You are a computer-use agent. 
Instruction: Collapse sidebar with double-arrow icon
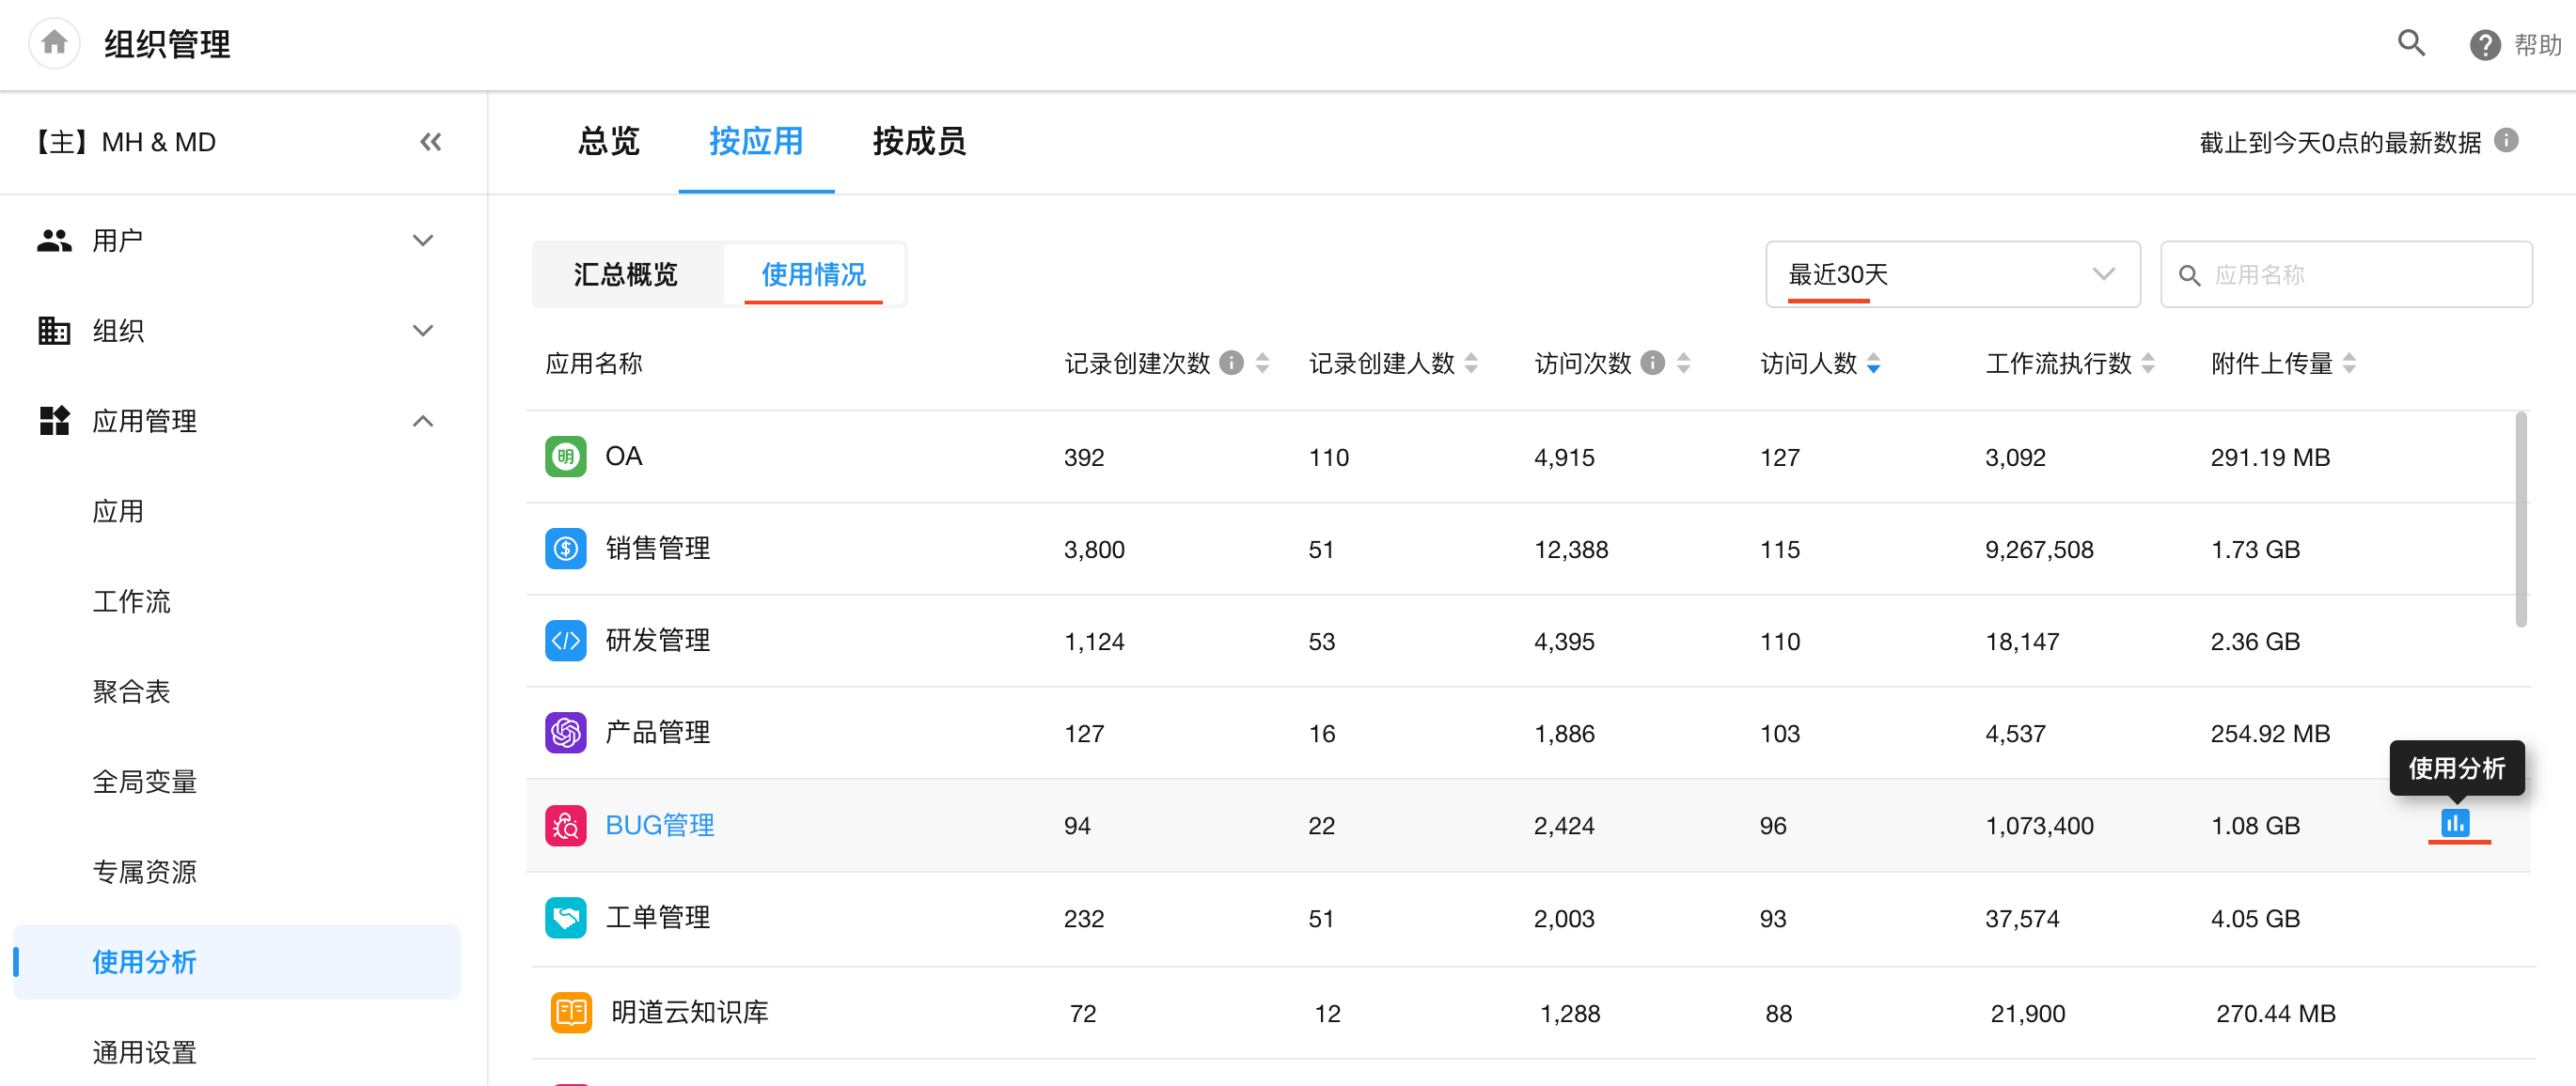pyautogui.click(x=430, y=142)
